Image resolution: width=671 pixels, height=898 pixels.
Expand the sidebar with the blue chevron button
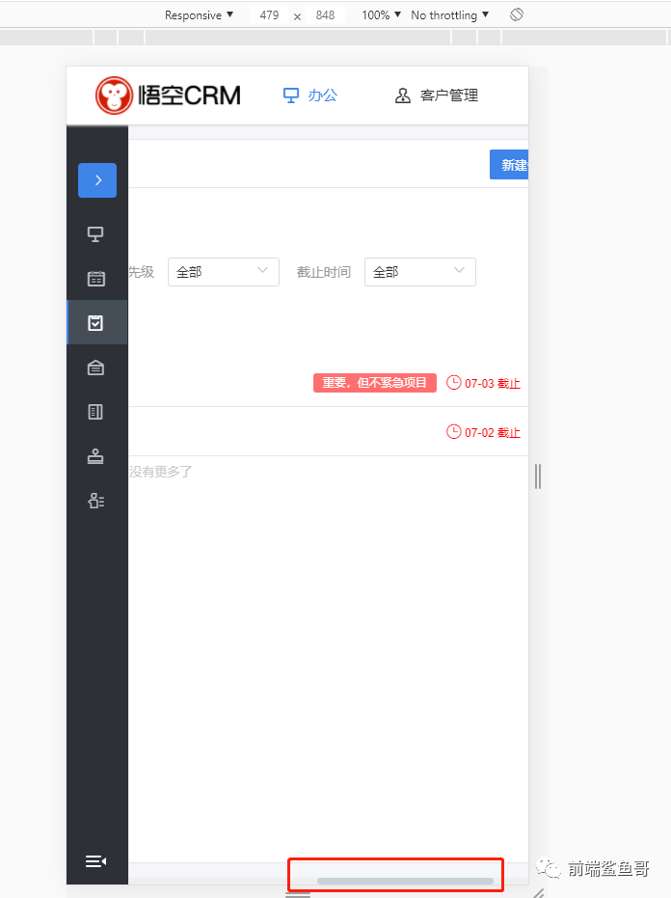pos(97,180)
